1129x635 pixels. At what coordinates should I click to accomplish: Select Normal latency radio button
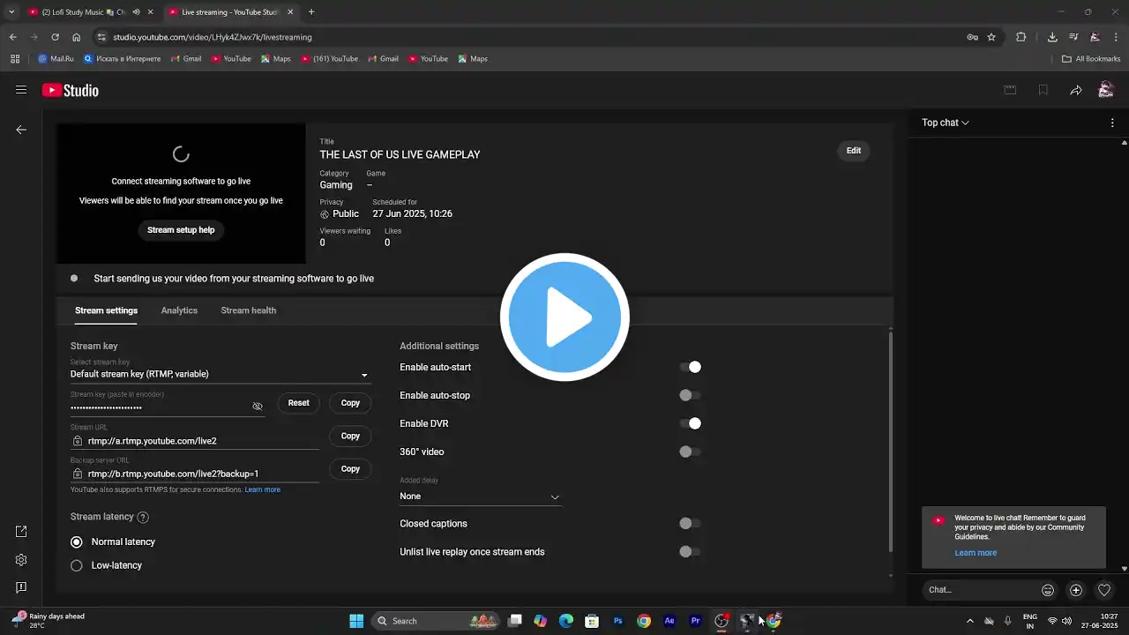[x=77, y=542]
